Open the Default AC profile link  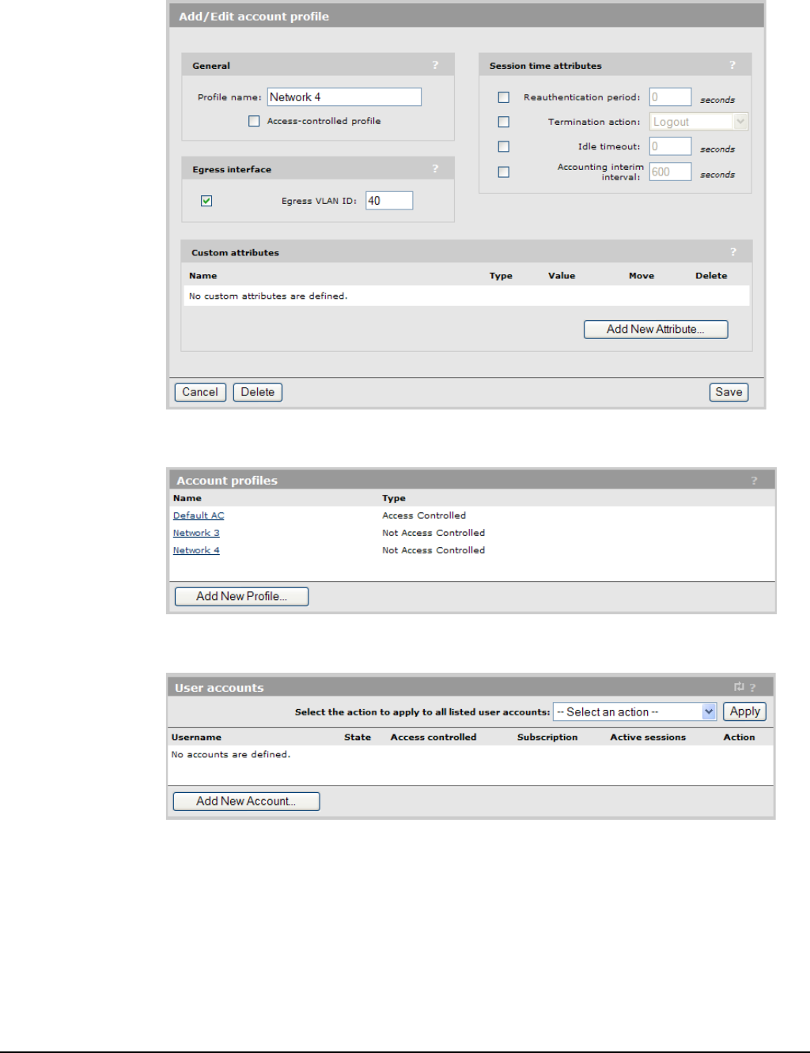click(199, 515)
